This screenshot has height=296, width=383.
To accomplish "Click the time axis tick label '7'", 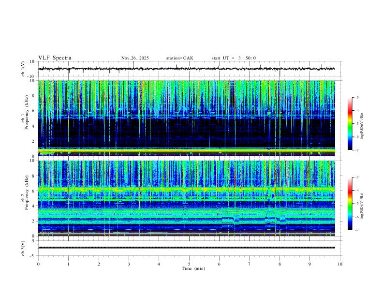I will point(250,264).
